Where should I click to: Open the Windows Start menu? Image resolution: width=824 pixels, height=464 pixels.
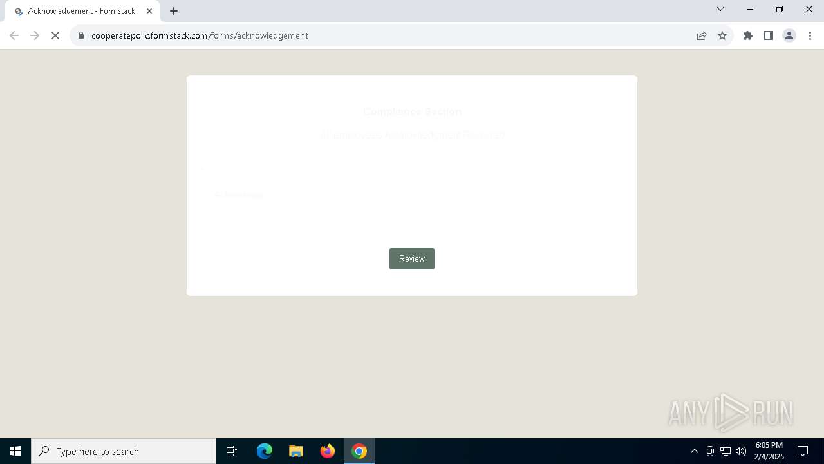pos(15,451)
